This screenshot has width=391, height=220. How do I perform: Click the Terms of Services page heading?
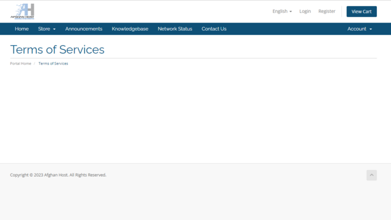[x=58, y=50]
